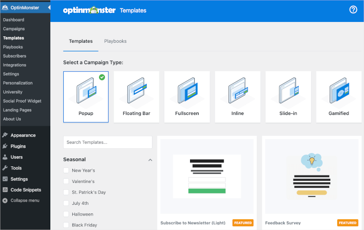The width and height of the screenshot is (364, 230).
Task: Check the Halloween filter
Action: [66, 214]
